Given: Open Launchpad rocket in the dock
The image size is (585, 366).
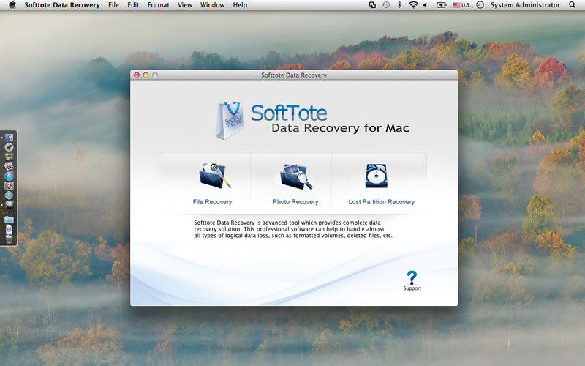Looking at the screenshot, I should click(9, 147).
